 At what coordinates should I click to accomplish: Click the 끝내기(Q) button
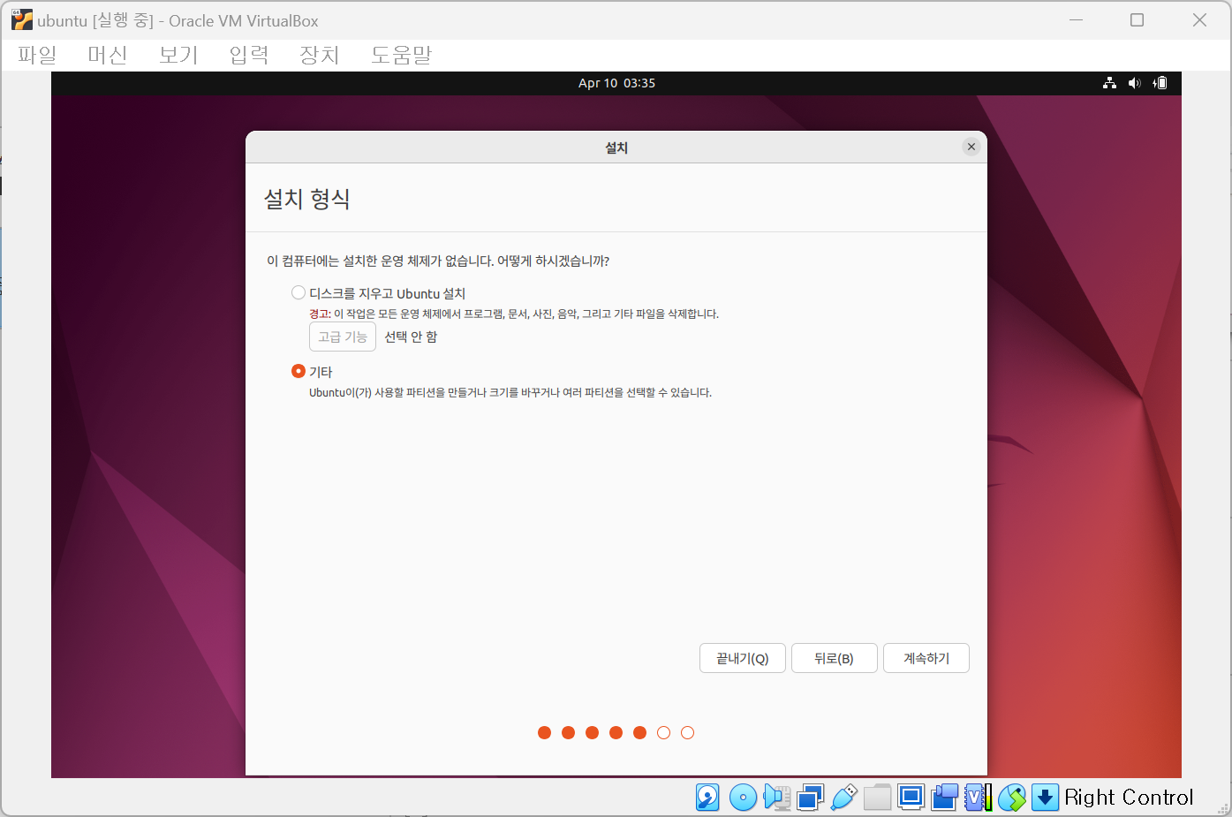click(743, 658)
